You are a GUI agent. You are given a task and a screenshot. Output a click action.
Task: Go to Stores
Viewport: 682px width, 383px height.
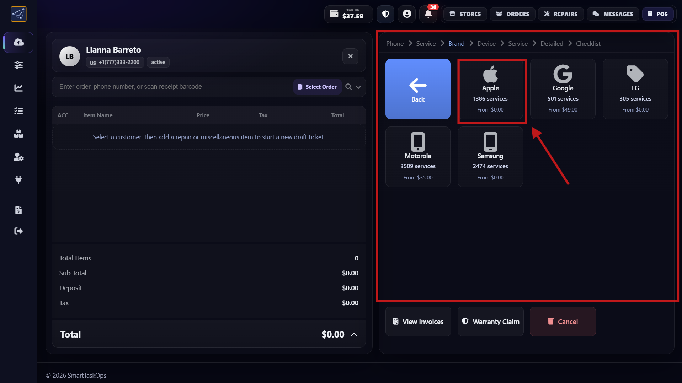(465, 14)
